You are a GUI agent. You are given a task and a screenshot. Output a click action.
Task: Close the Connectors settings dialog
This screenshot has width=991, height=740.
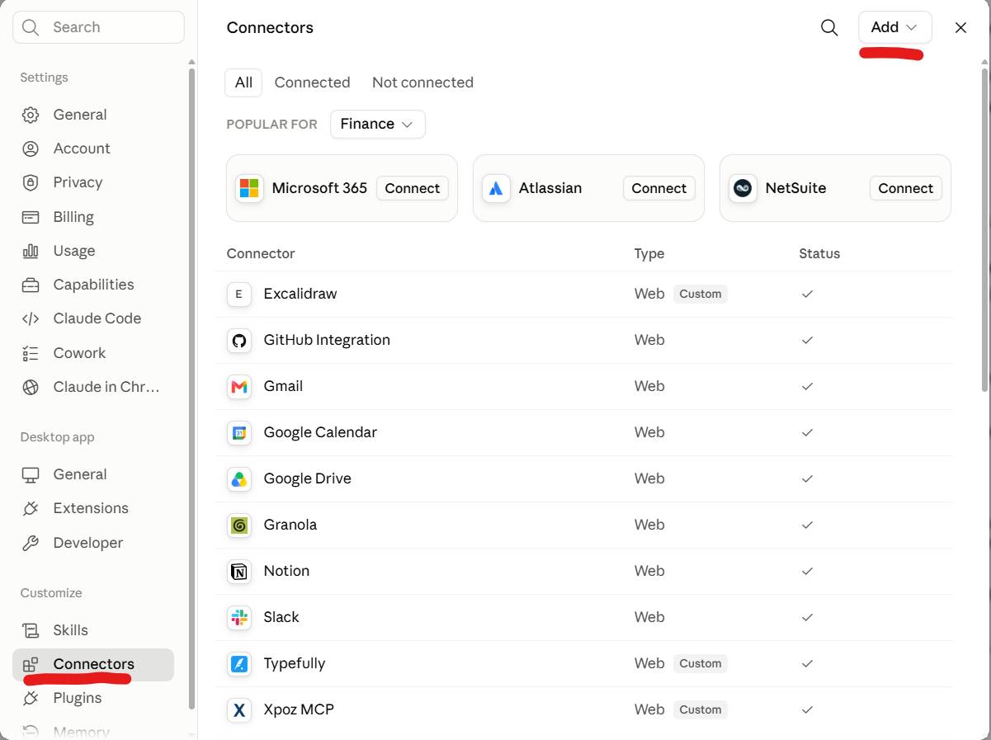pos(960,27)
